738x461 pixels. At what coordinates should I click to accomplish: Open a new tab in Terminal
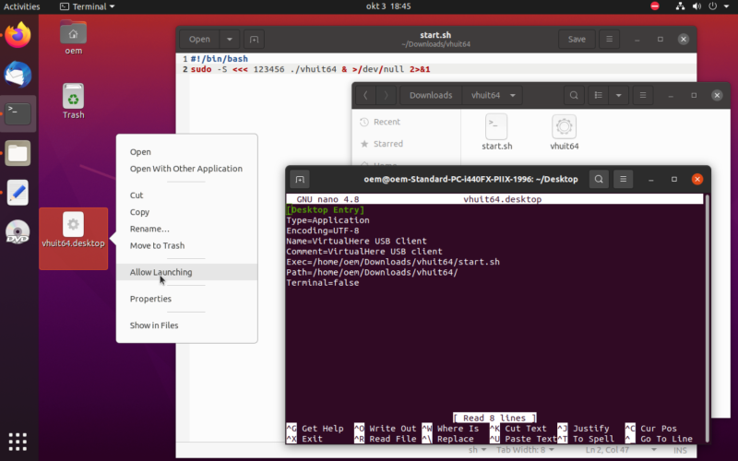click(x=300, y=179)
